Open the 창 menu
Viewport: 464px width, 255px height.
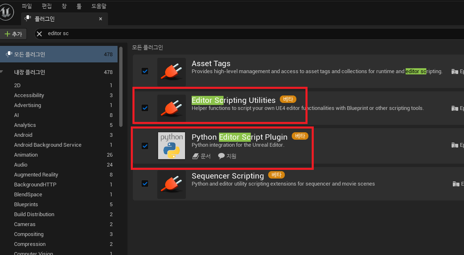[64, 6]
